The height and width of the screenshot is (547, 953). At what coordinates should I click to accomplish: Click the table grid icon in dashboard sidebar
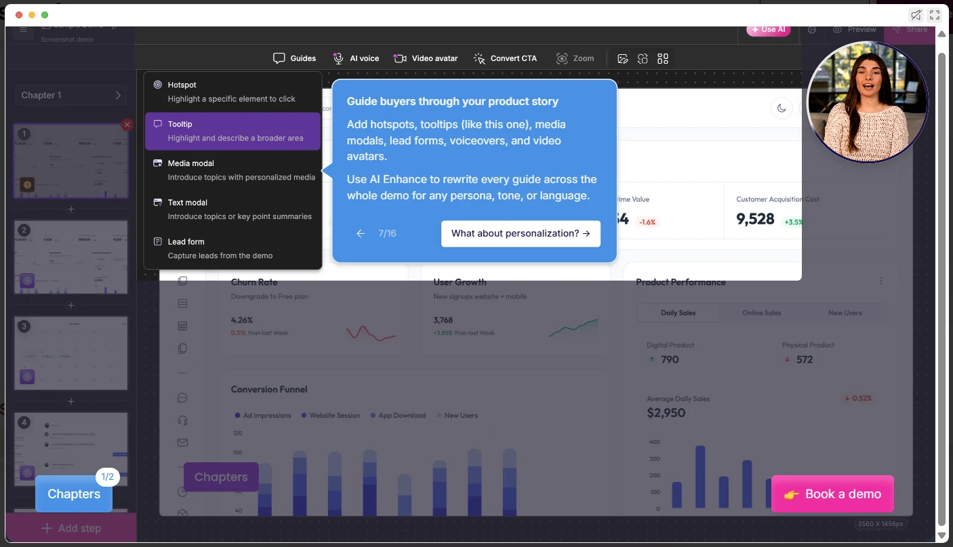pyautogui.click(x=182, y=326)
